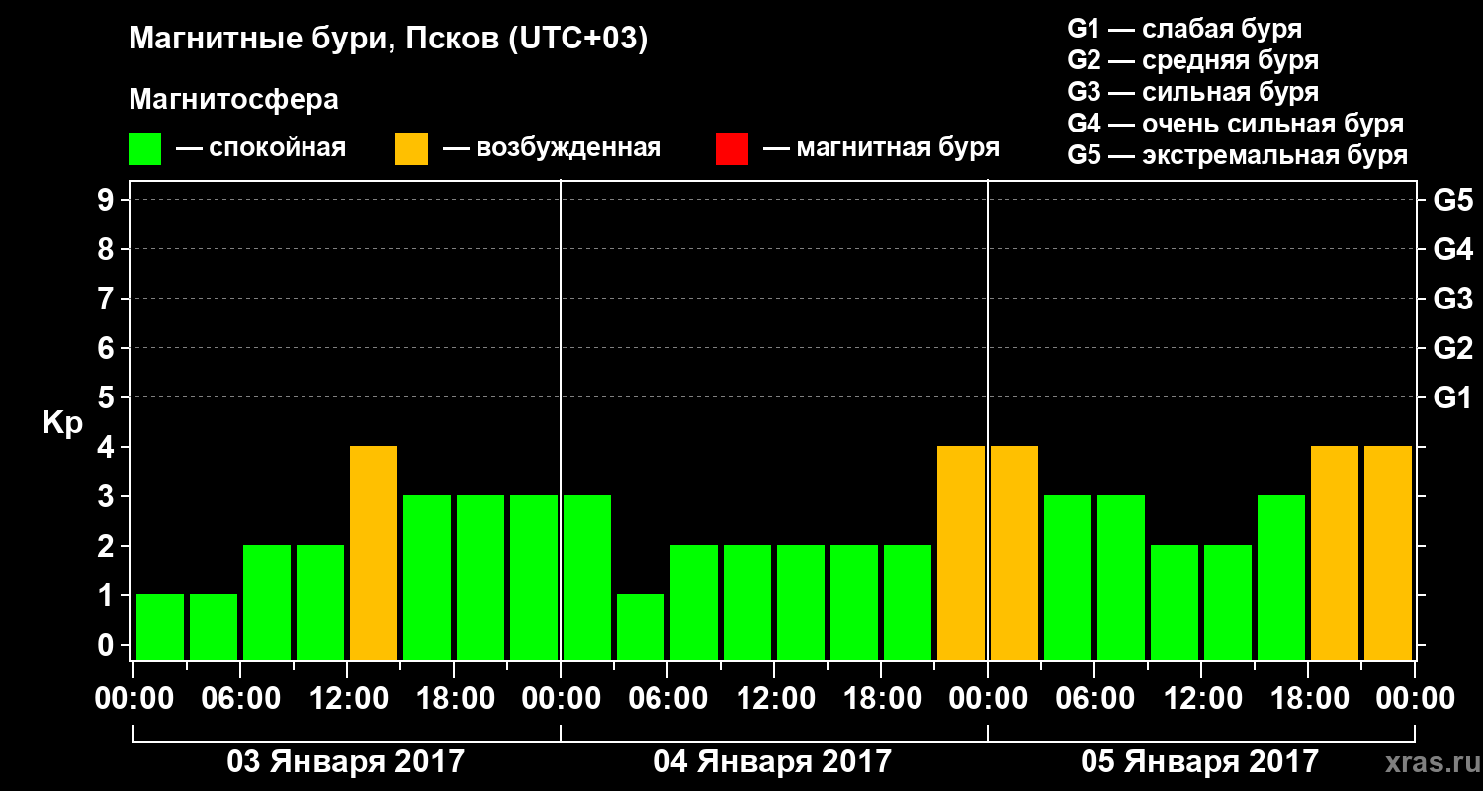Image resolution: width=1483 pixels, height=791 pixels.
Task: Click the orange Kp 4 bar on 03 Января
Action: pyautogui.click(x=374, y=553)
